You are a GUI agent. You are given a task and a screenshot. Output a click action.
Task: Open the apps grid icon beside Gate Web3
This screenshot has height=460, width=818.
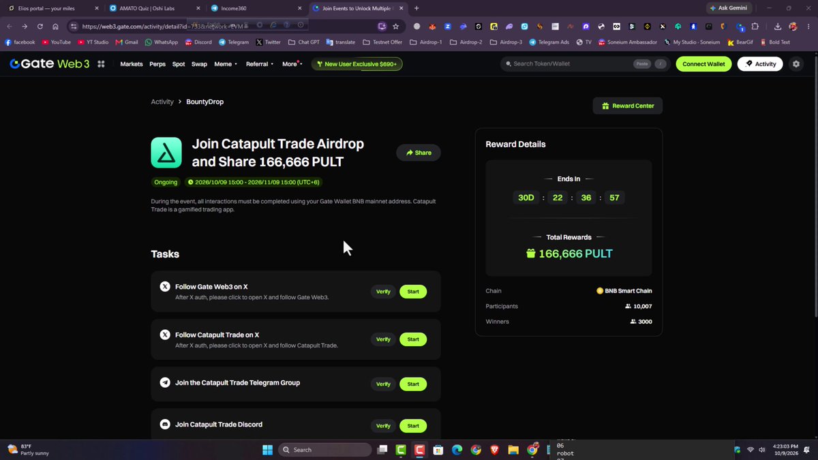pos(101,64)
